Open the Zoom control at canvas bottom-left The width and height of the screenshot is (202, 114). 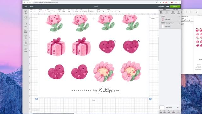[x=36, y=110]
